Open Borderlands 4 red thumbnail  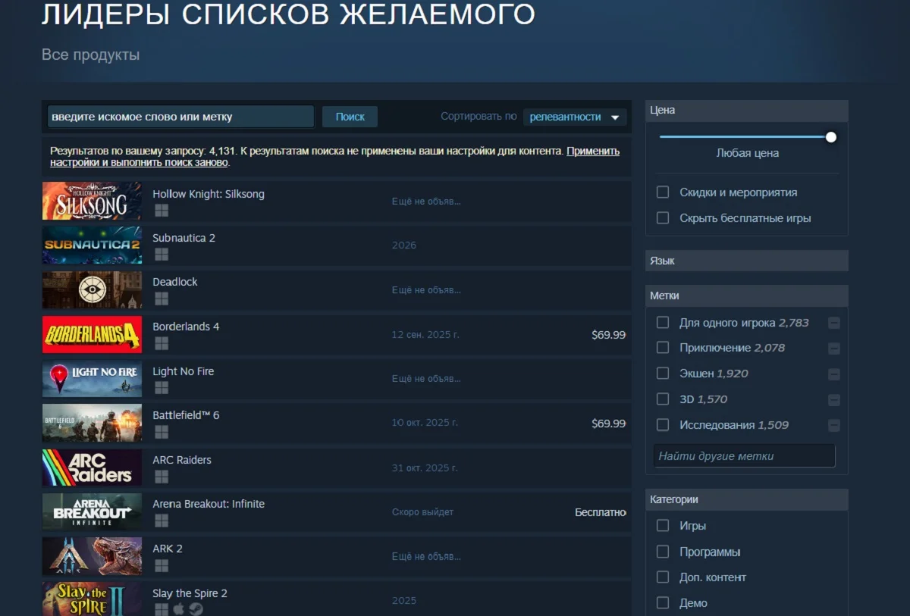(92, 334)
